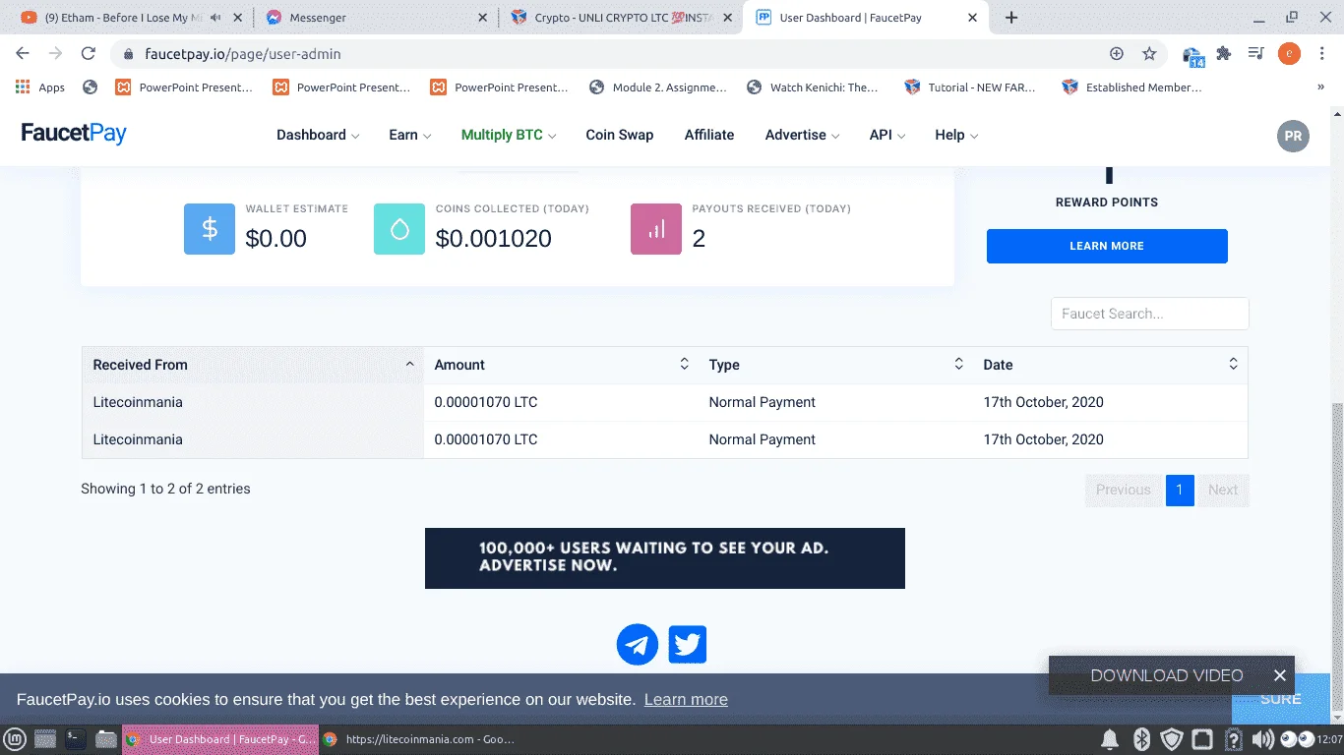
Task: Click the dollar Wallet Estimate icon
Action: (x=210, y=229)
